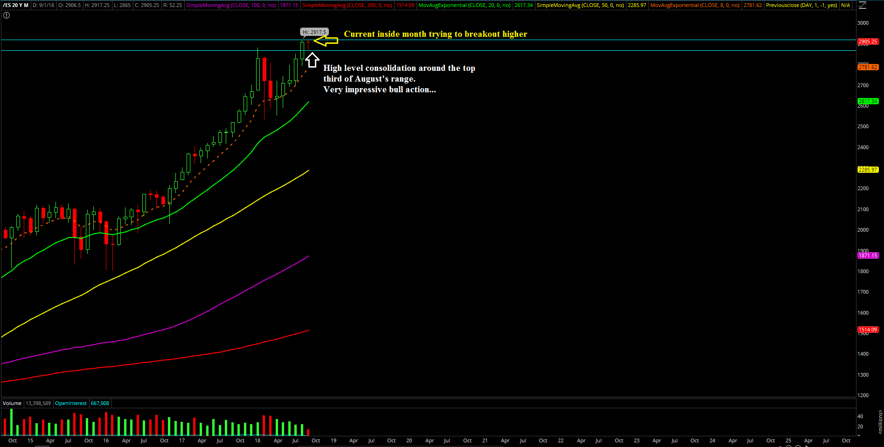Image resolution: width=884 pixels, height=447 pixels.
Task: Click the 1200 price axis label
Action: [863, 395]
